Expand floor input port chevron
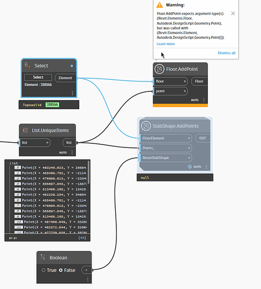Image resolution: width=261 pixels, height=289 pixels. tap(185, 81)
